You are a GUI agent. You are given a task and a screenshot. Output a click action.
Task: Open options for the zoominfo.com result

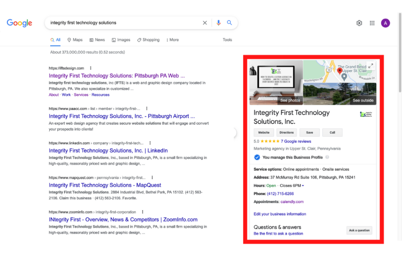[143, 212]
